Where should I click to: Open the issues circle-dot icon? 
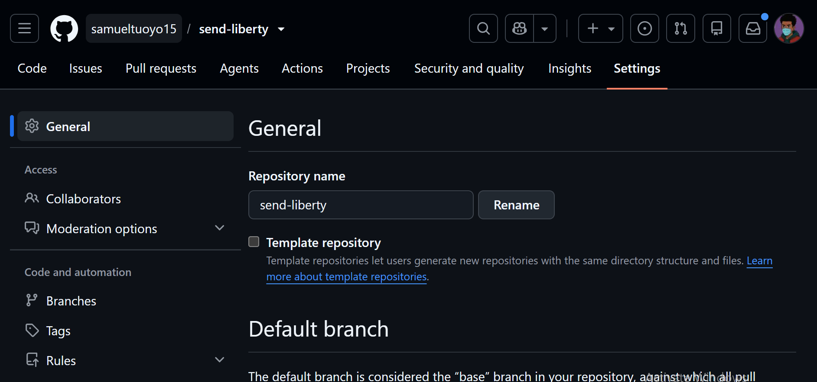click(644, 29)
